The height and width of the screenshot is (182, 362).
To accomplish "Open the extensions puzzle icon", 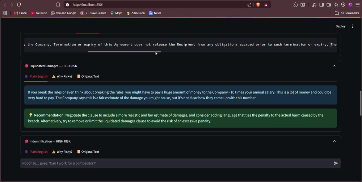I will pyautogui.click(x=295, y=5).
